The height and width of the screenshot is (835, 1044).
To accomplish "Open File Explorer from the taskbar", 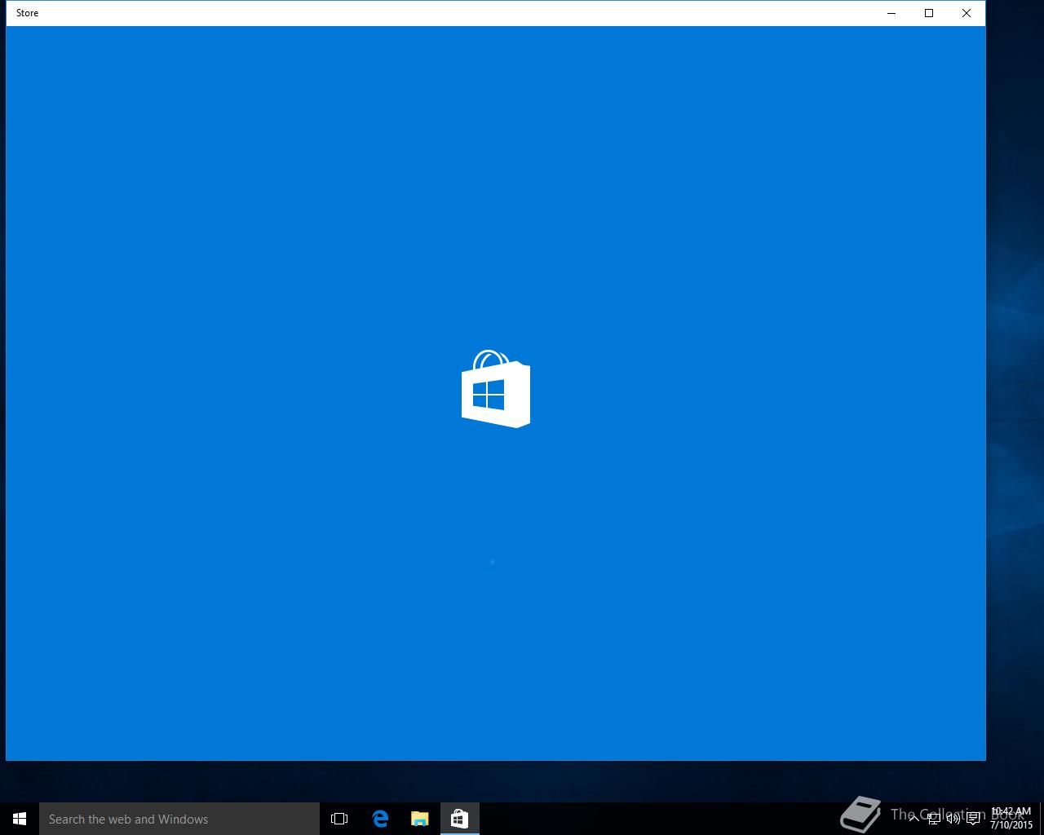I will coord(419,819).
